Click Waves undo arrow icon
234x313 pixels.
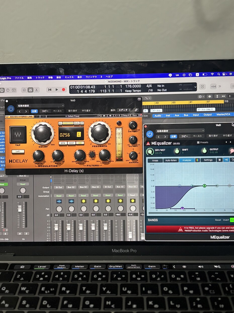point(37,116)
